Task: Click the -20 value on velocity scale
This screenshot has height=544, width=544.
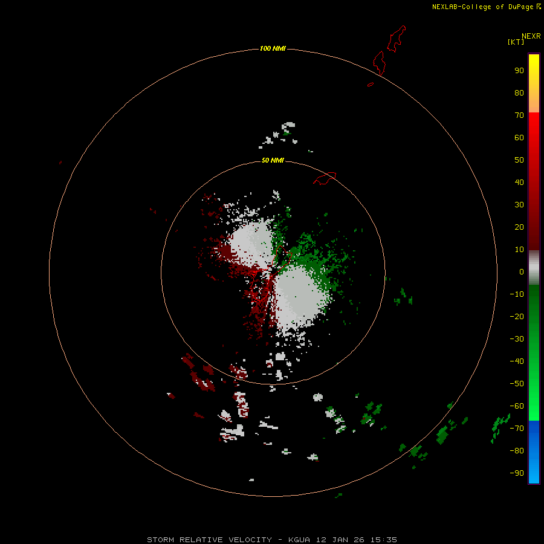Action: [517, 316]
